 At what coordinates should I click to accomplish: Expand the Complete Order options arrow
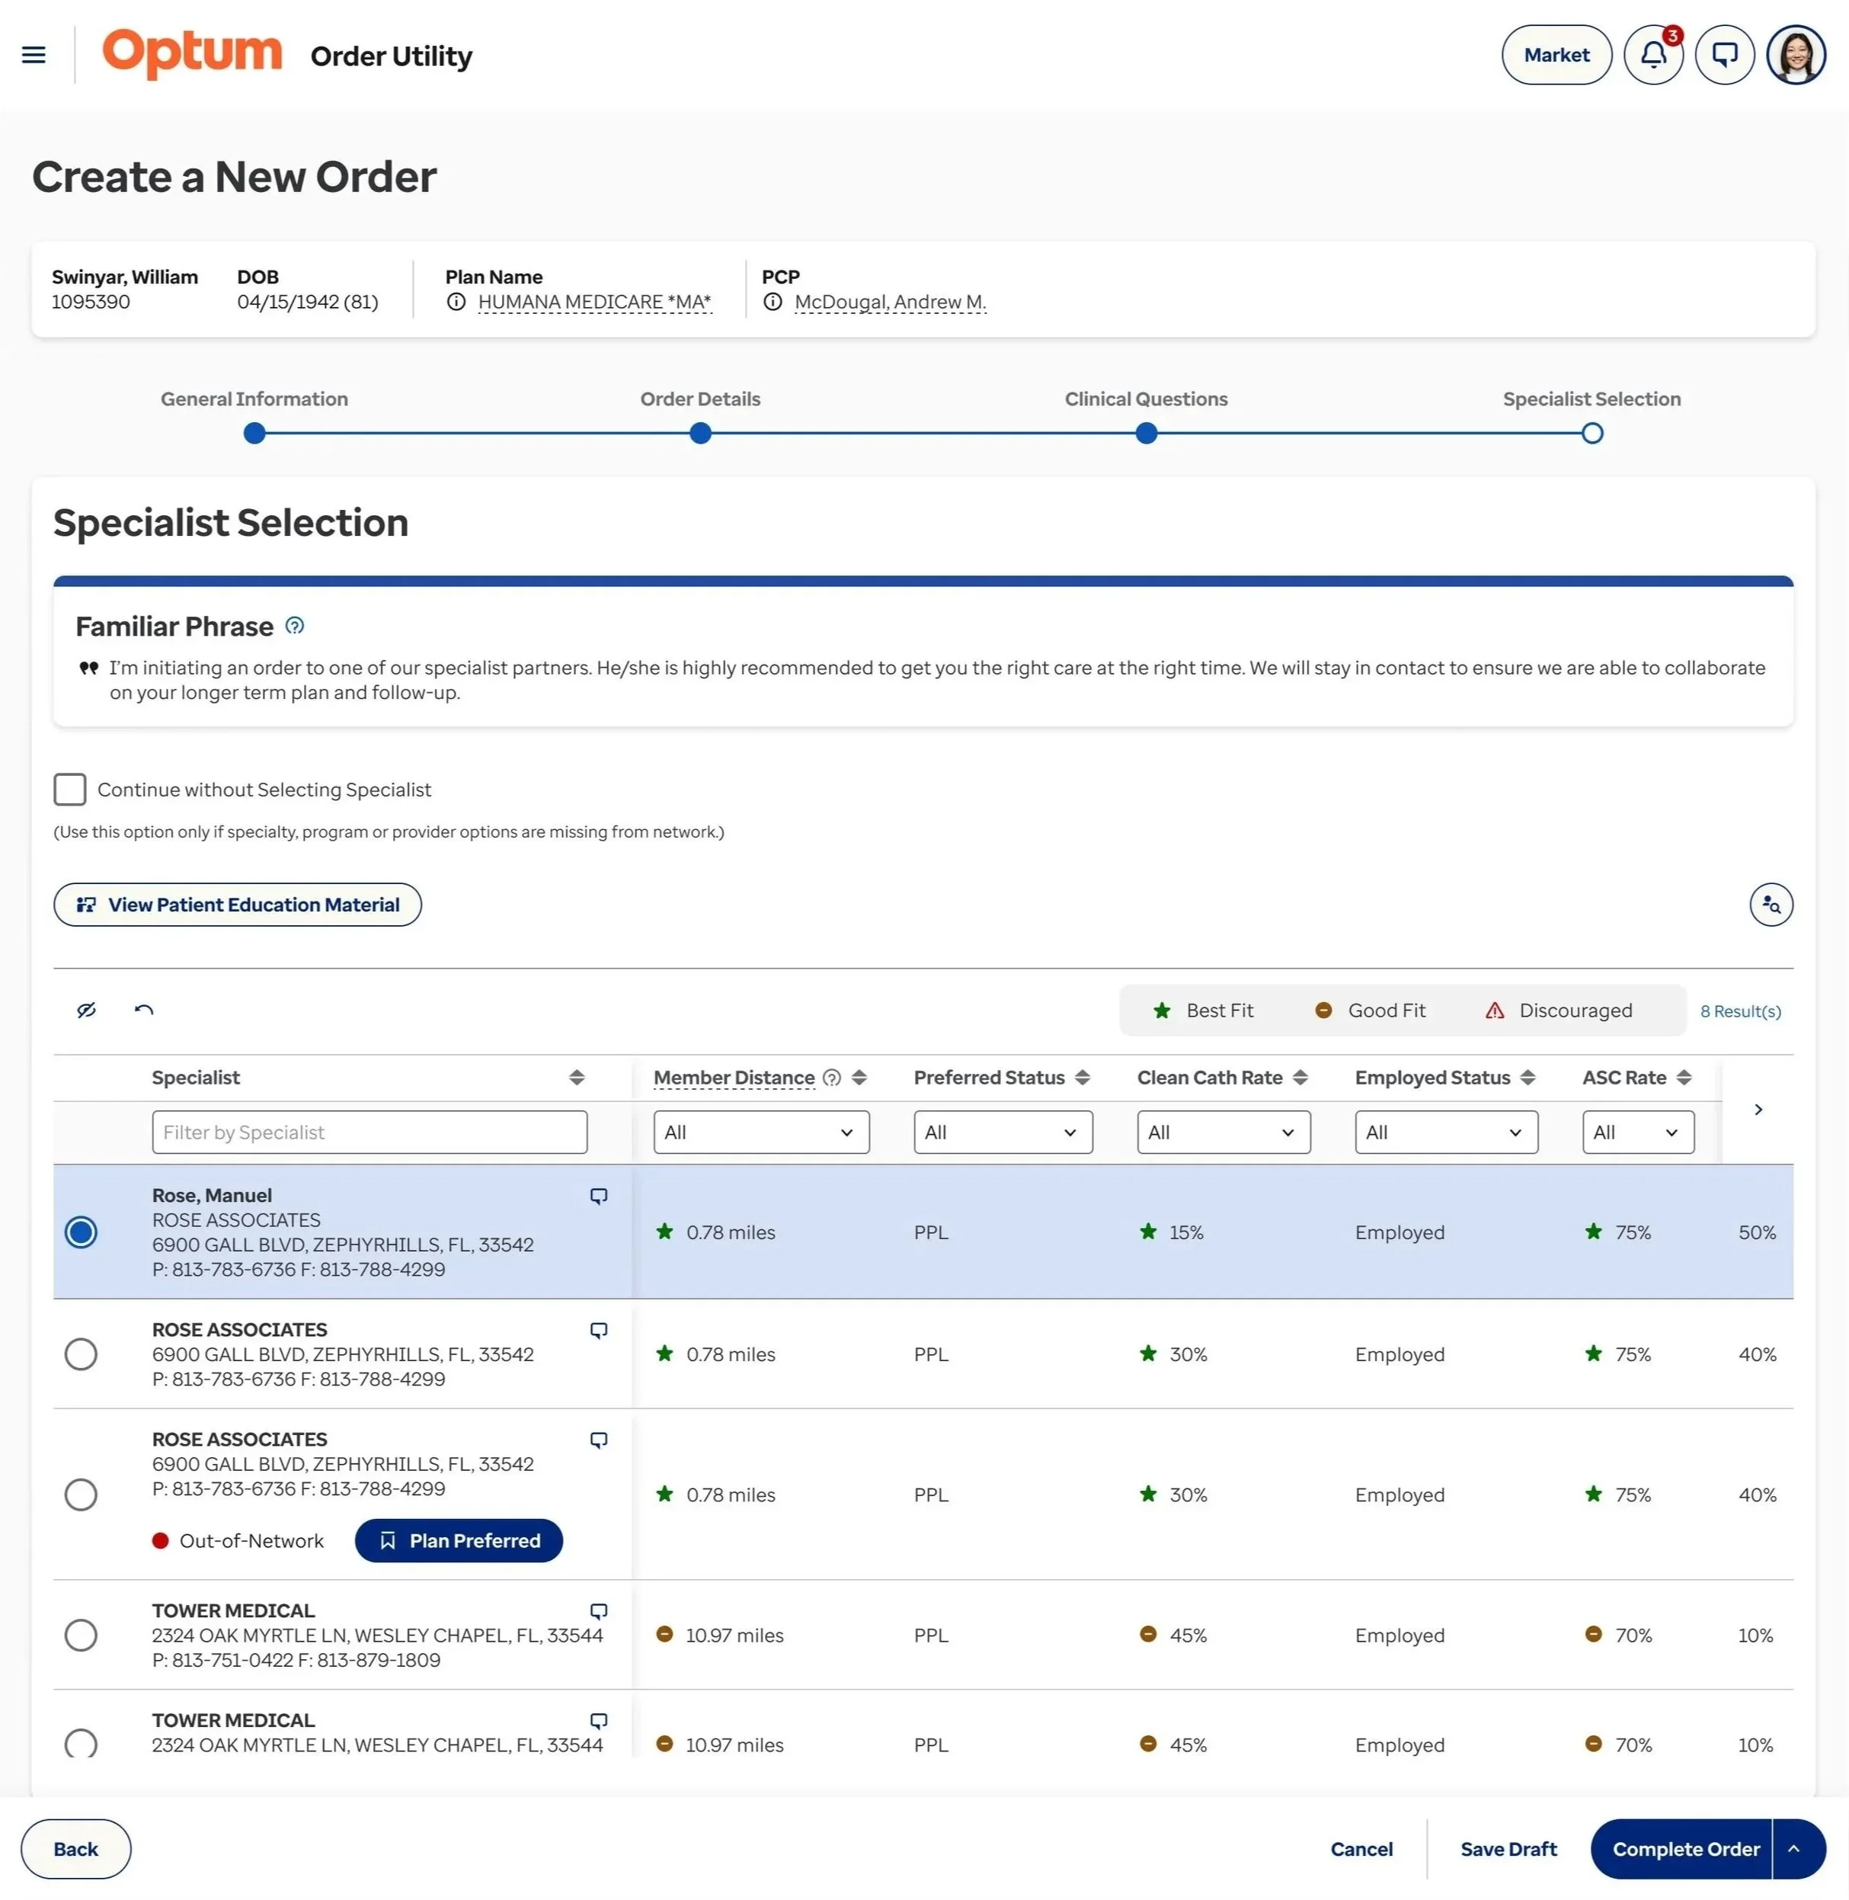click(x=1793, y=1850)
